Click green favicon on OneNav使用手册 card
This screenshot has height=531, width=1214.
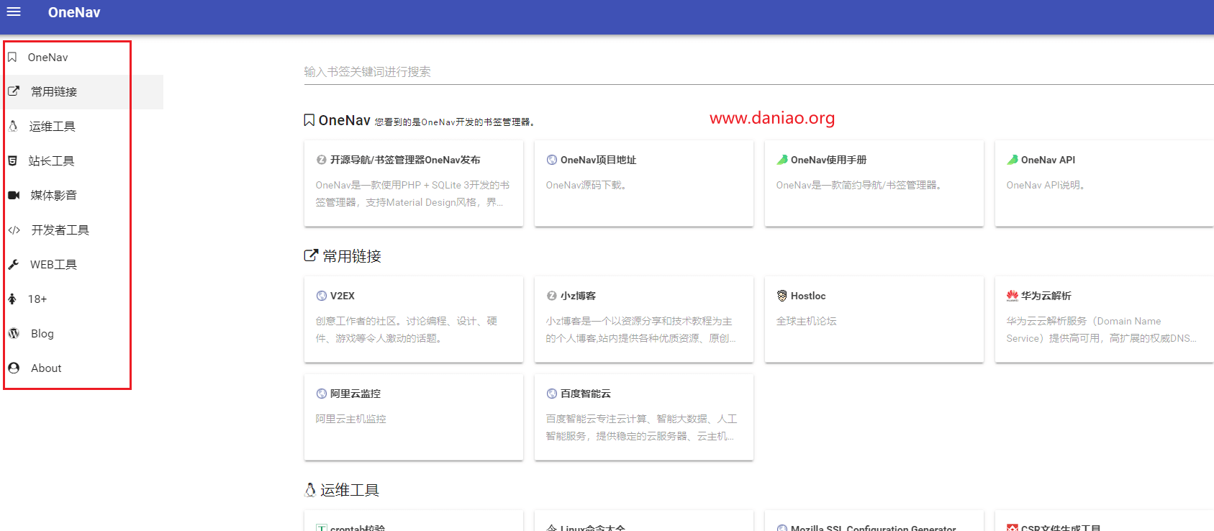pyautogui.click(x=782, y=160)
